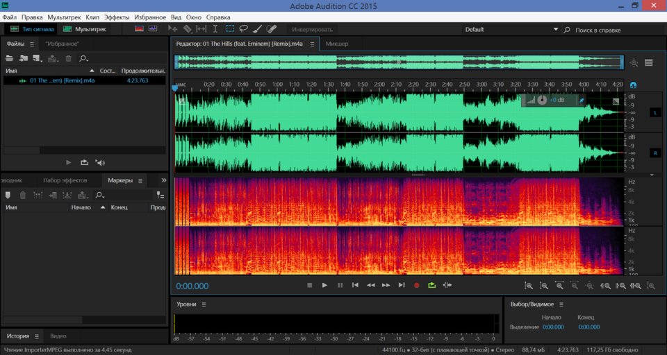Toggle the spectral frequency display button
The height and width of the screenshot is (355, 667).
[x=140, y=29]
